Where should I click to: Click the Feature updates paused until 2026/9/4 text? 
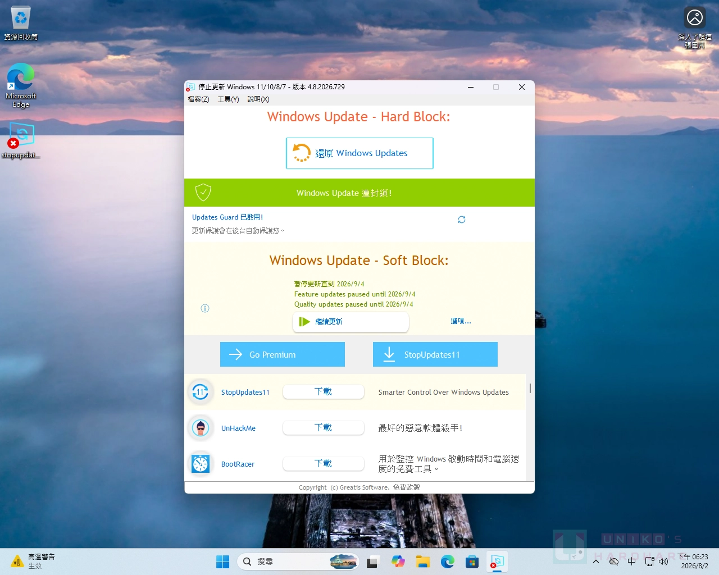coord(355,294)
